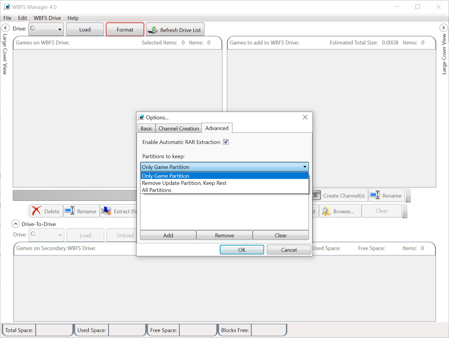Image resolution: width=449 pixels, height=338 pixels.
Task: Click the Create Channel(s) icon
Action: (x=317, y=195)
